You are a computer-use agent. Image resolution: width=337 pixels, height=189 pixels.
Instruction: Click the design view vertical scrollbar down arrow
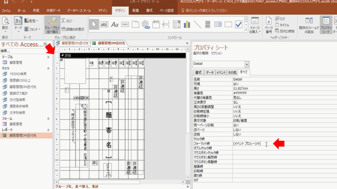pos(188,177)
